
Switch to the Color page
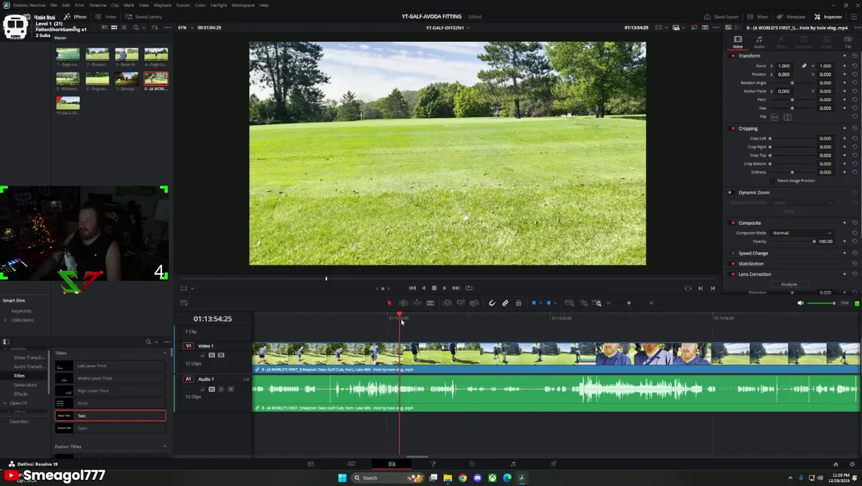pos(472,464)
